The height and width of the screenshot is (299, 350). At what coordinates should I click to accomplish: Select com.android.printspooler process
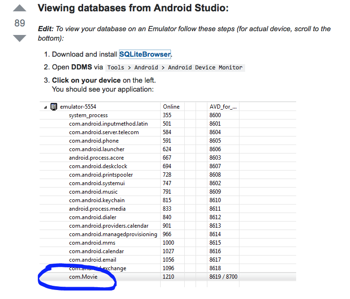coord(168,175)
